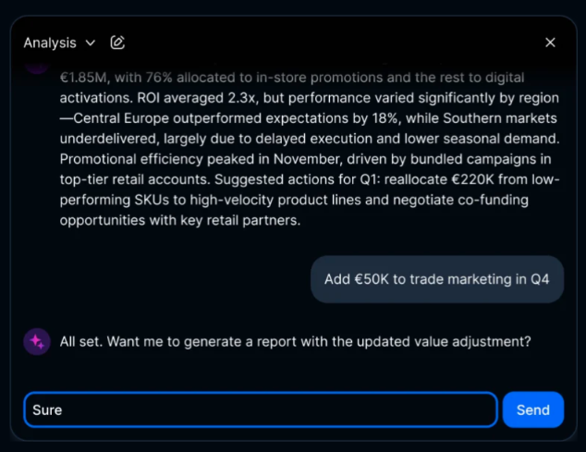Screen dimensions: 586x452
Task: Close the Analysis chat panel
Action: pos(550,43)
